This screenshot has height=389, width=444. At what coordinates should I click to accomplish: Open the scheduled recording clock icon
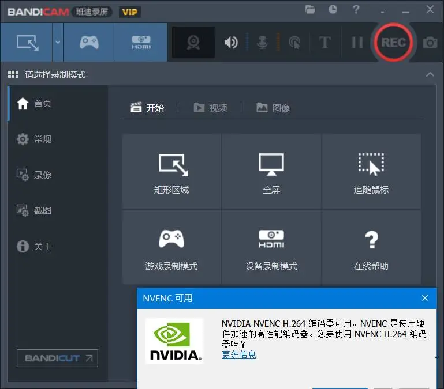coord(333,9)
